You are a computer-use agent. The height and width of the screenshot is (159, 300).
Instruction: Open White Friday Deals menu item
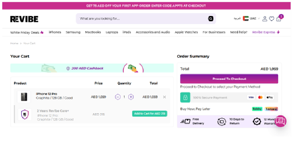pos(27,32)
